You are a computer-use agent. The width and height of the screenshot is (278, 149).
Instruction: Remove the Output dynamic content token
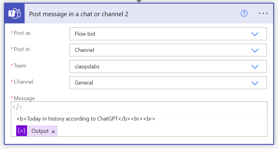(x=53, y=131)
